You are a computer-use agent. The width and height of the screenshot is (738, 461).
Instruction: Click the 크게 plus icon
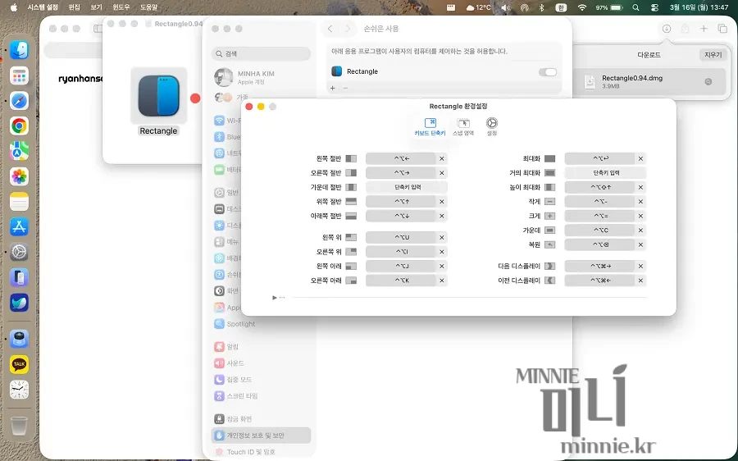pos(549,216)
